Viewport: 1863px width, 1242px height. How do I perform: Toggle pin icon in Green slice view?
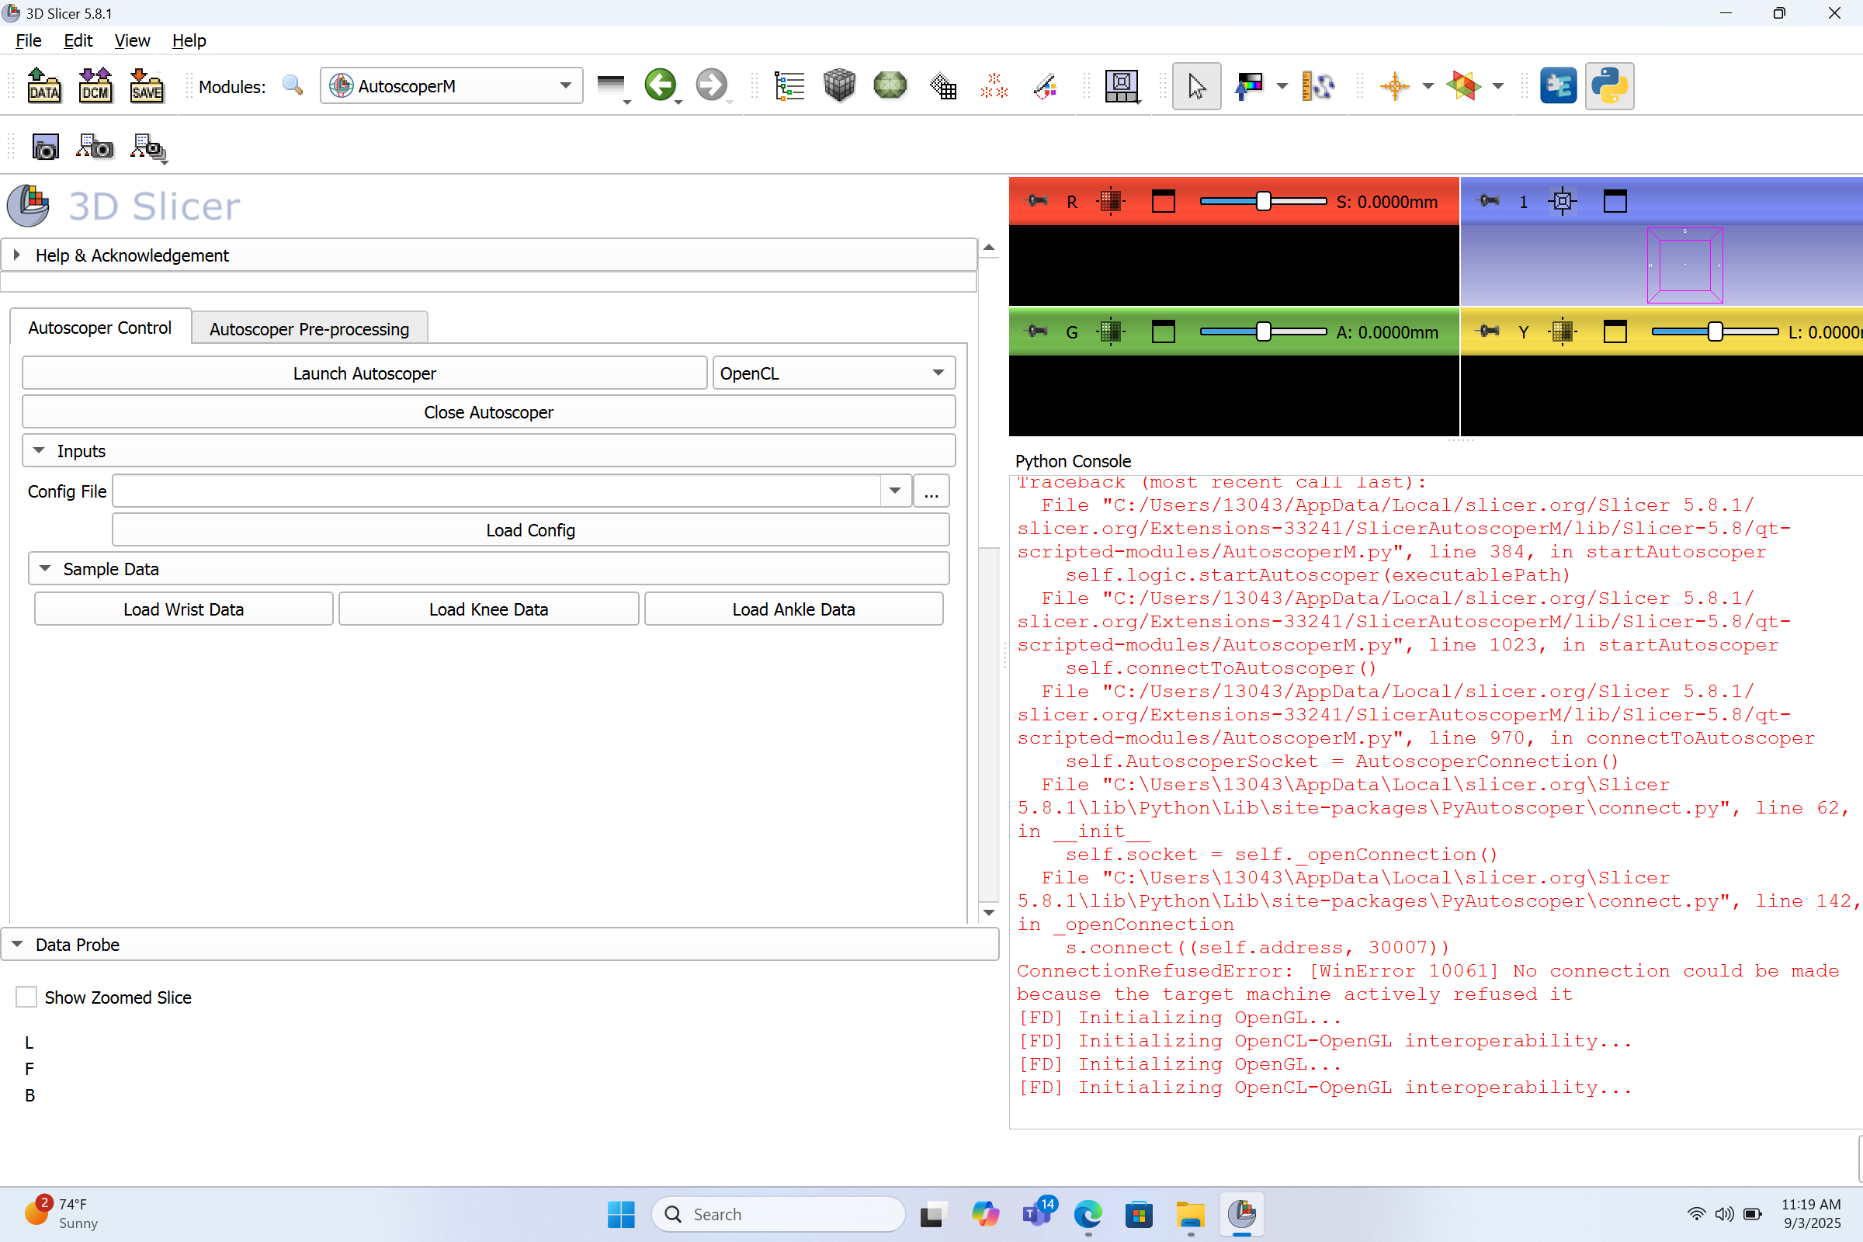pyautogui.click(x=1036, y=332)
